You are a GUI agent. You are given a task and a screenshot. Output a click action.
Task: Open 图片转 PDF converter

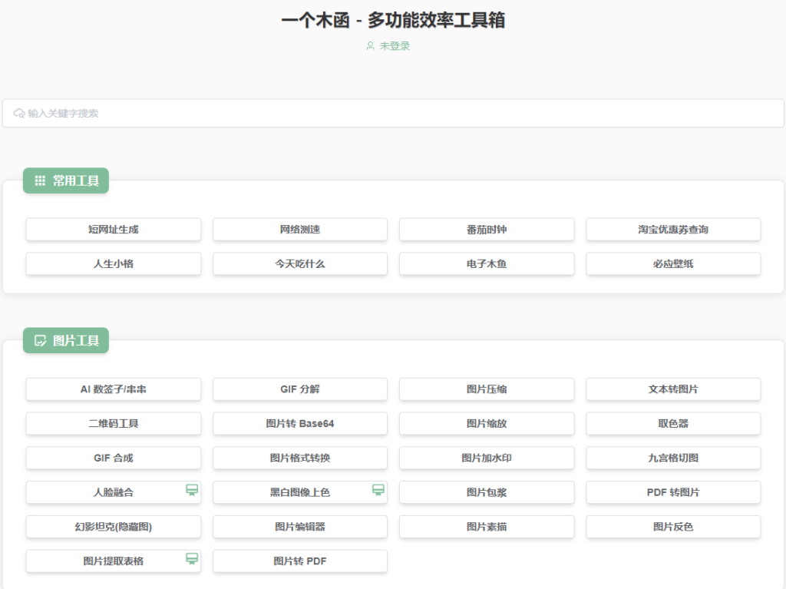[x=299, y=561]
